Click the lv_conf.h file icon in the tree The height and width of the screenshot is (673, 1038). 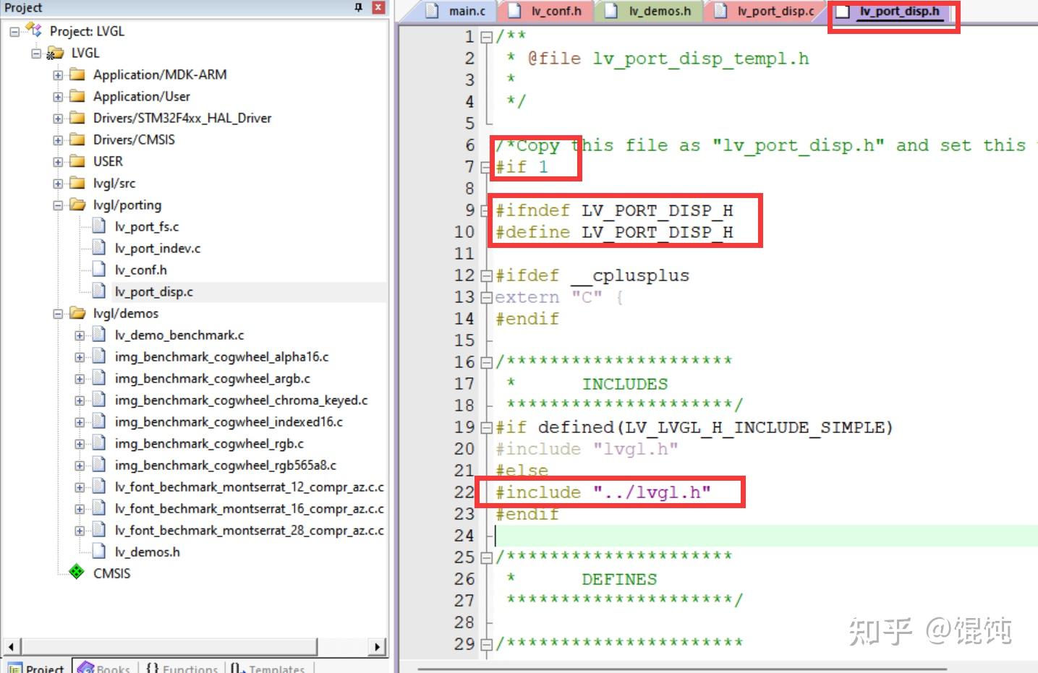tap(98, 269)
